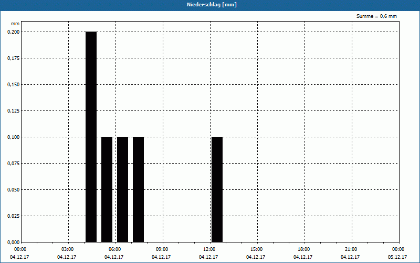420x263 pixels.
Task: Click the 0,100 y-axis label
Action: (14, 137)
